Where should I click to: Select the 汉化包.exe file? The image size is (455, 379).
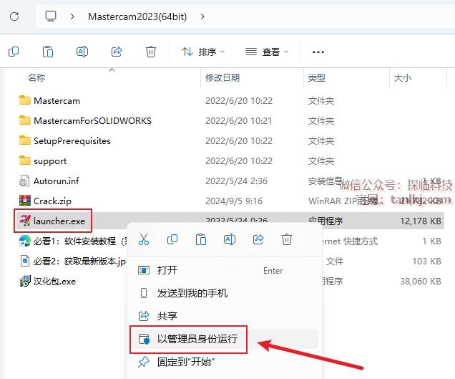pos(54,282)
